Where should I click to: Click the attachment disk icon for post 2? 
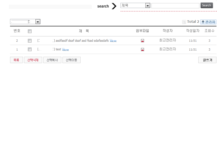(143, 41)
